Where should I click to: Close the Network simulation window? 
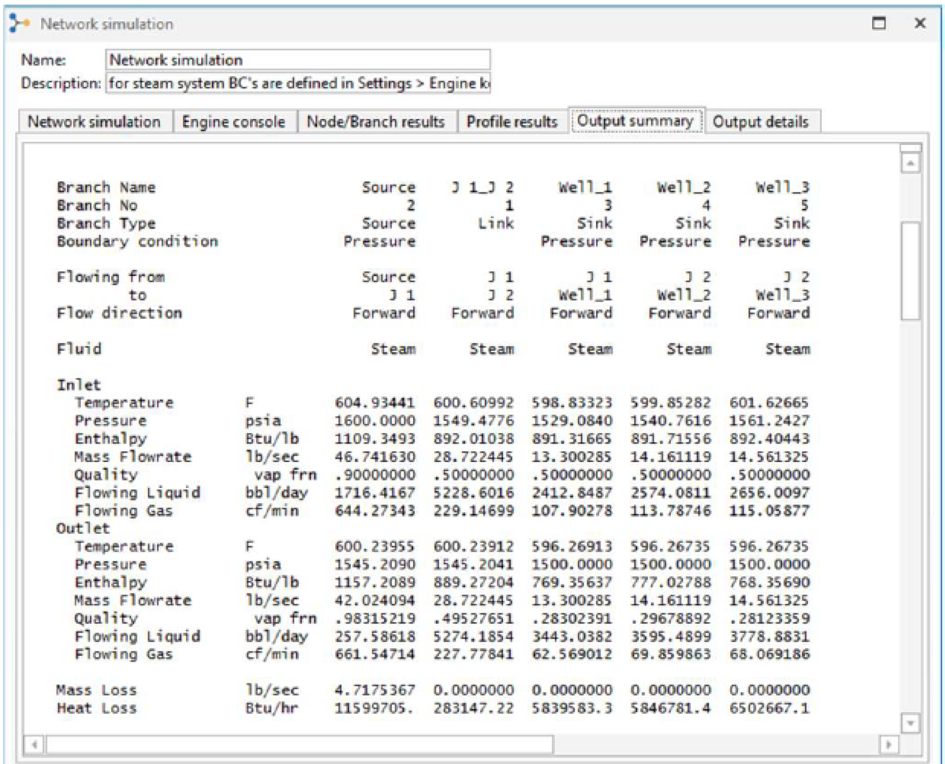920,24
